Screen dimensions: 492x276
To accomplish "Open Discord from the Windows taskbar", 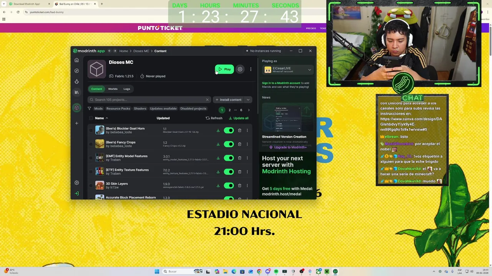I will [268, 271].
